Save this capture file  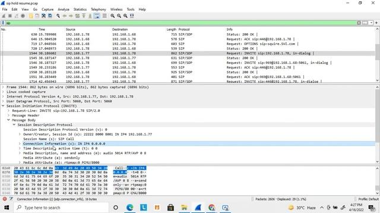pyautogui.click(x=37, y=16)
